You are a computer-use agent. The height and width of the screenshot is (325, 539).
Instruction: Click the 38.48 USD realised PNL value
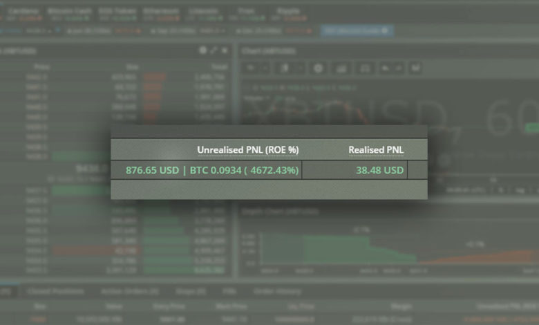click(x=380, y=170)
